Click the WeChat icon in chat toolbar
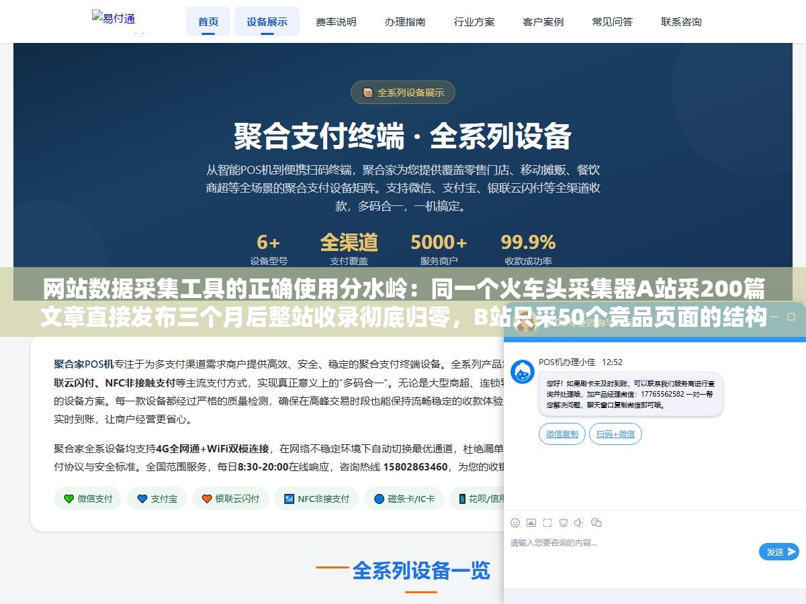Screen dimensions: 806x604 (x=596, y=523)
